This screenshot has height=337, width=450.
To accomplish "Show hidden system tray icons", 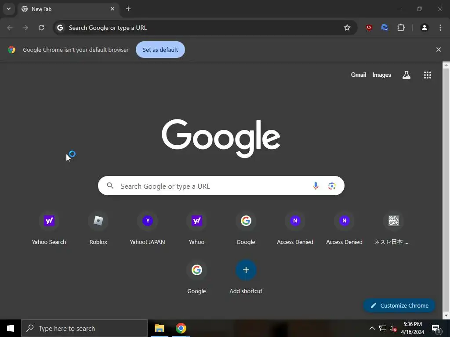I will click(x=372, y=328).
